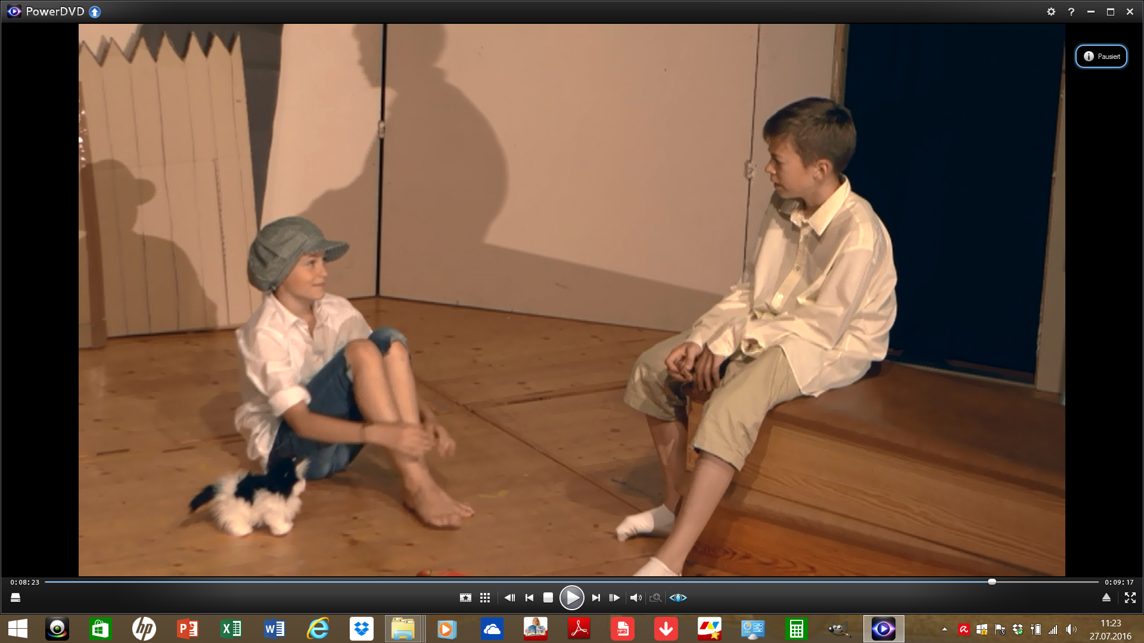Stop the video playback
The width and height of the screenshot is (1144, 643).
tap(548, 598)
